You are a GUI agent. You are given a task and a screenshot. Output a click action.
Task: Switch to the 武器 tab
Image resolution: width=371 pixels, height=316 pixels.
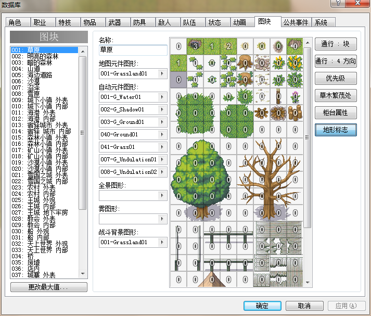118,22
